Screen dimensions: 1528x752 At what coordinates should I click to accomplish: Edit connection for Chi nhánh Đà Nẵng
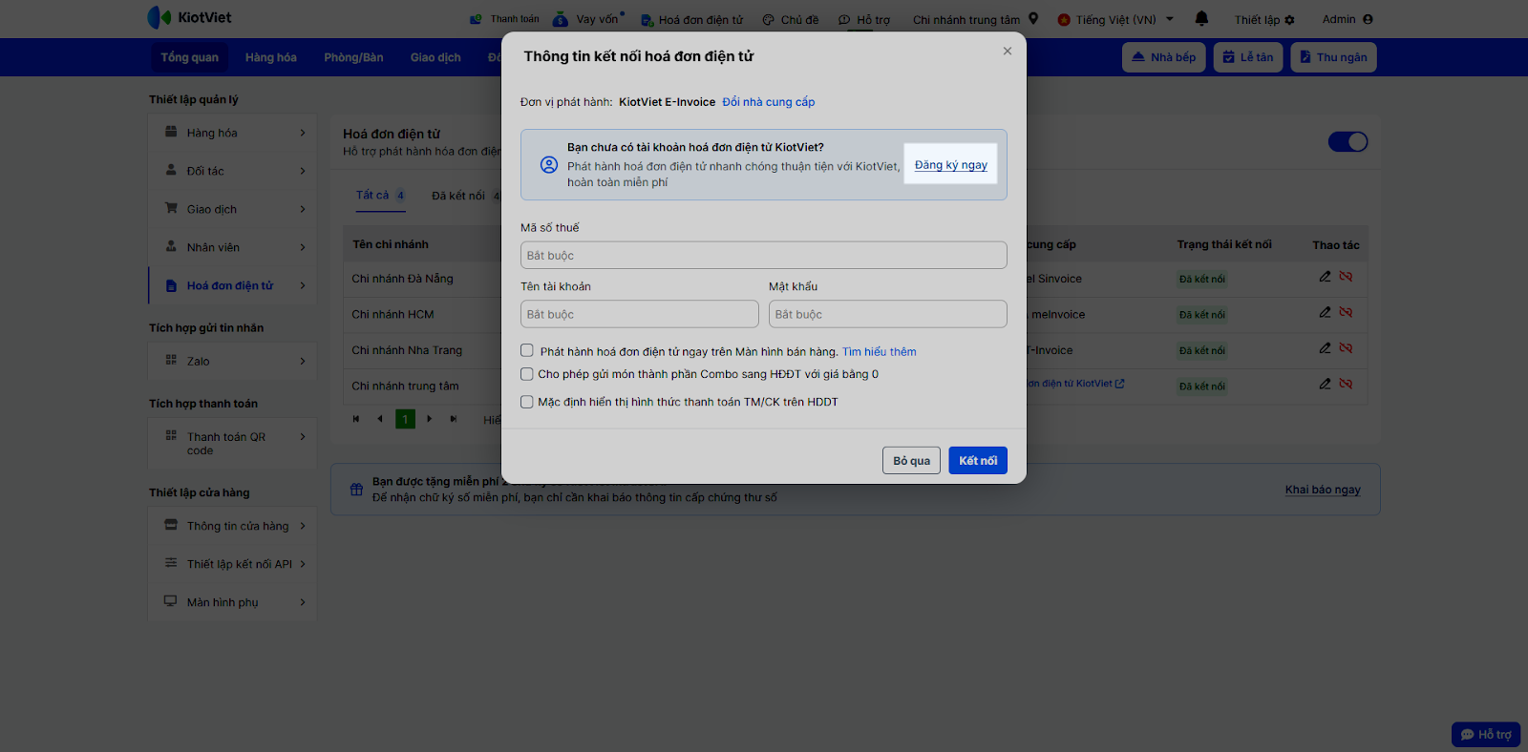pyautogui.click(x=1325, y=277)
